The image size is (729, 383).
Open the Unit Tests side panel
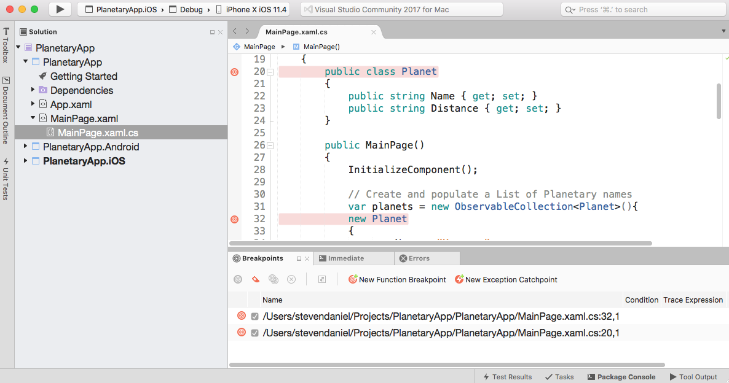[6, 179]
